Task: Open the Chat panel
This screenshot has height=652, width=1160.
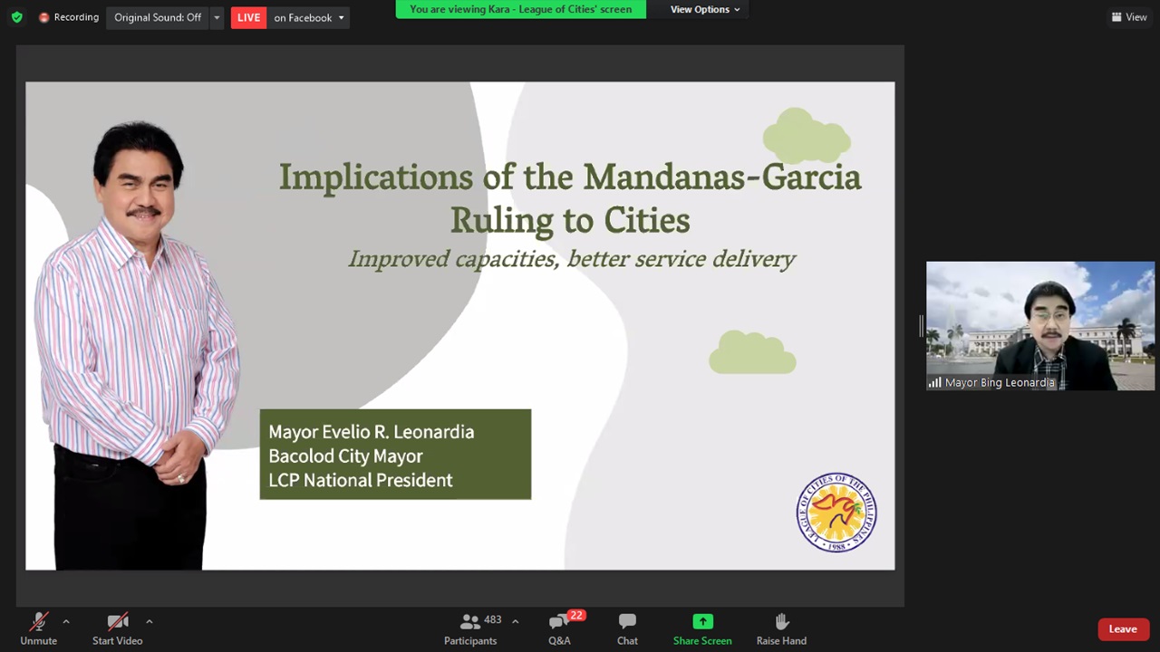Action: (x=627, y=628)
